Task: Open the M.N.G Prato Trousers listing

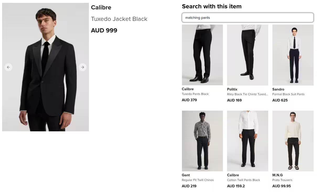Action: pyautogui.click(x=293, y=141)
